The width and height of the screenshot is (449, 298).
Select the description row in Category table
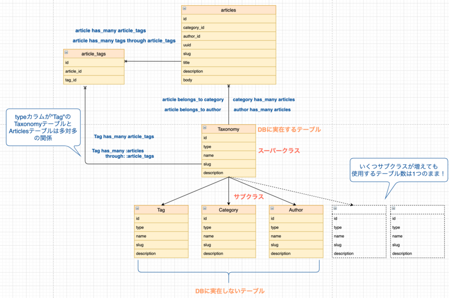[228, 254]
